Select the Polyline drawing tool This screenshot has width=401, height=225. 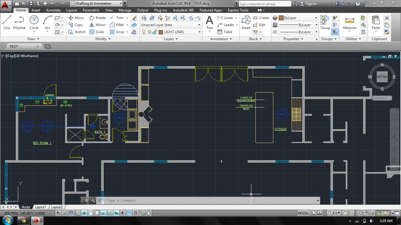[19, 23]
